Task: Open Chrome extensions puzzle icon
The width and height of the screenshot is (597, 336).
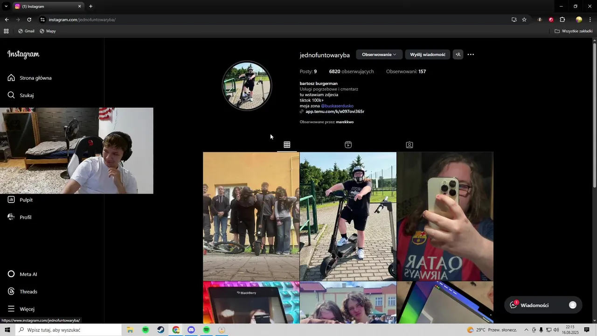Action: point(562,20)
